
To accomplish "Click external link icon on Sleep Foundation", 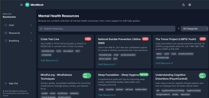I will (115, 95).
